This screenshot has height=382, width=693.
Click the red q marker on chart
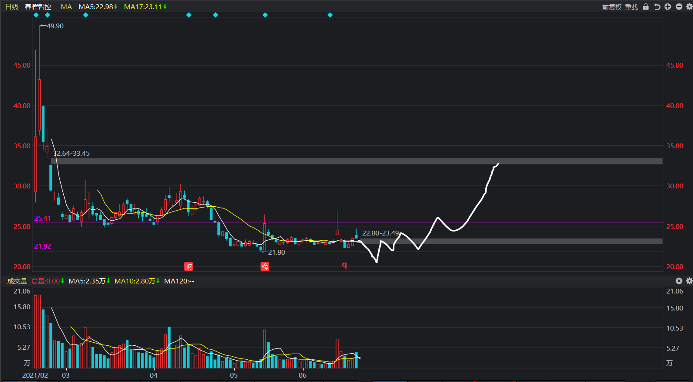pyautogui.click(x=344, y=264)
